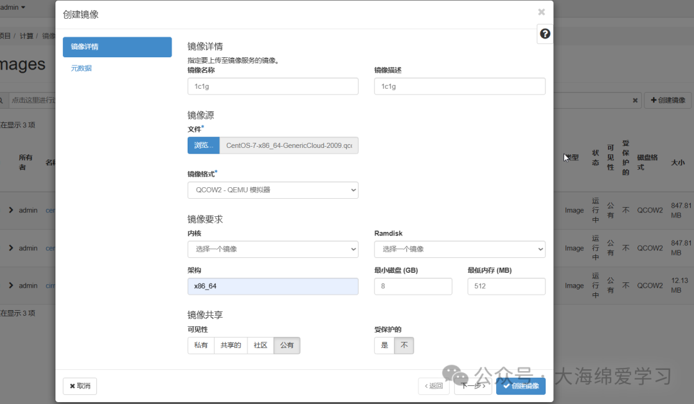The width and height of the screenshot is (694, 404).
Task: Select 私有 visibility option
Action: coord(200,345)
